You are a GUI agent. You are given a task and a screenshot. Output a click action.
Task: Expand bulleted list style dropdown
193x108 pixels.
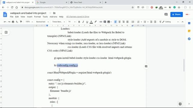(x=148, y=22)
